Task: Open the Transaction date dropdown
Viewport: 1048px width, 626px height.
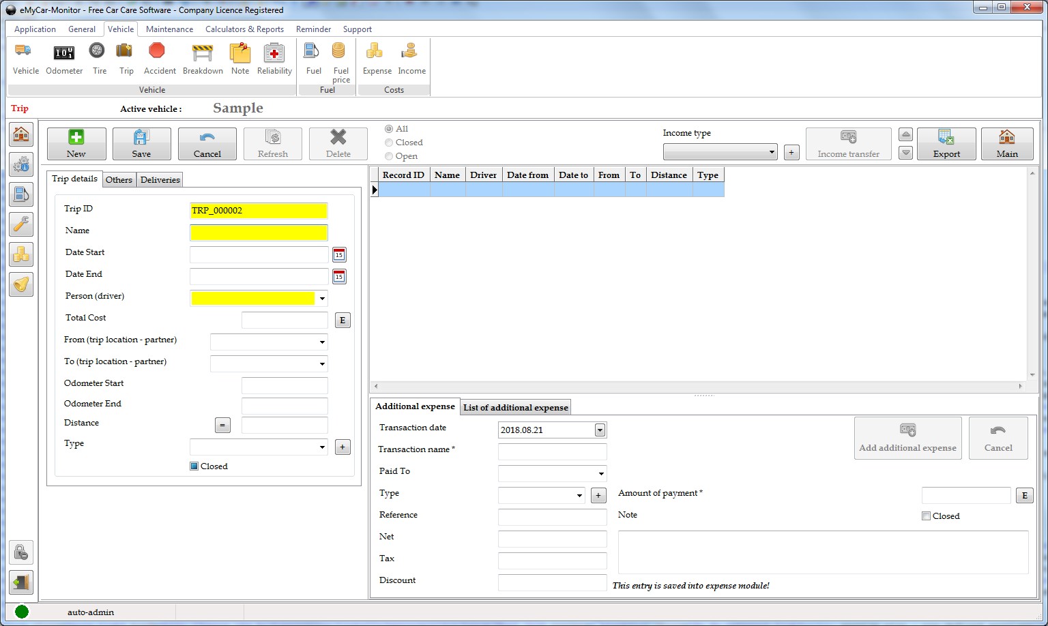Action: pos(600,430)
